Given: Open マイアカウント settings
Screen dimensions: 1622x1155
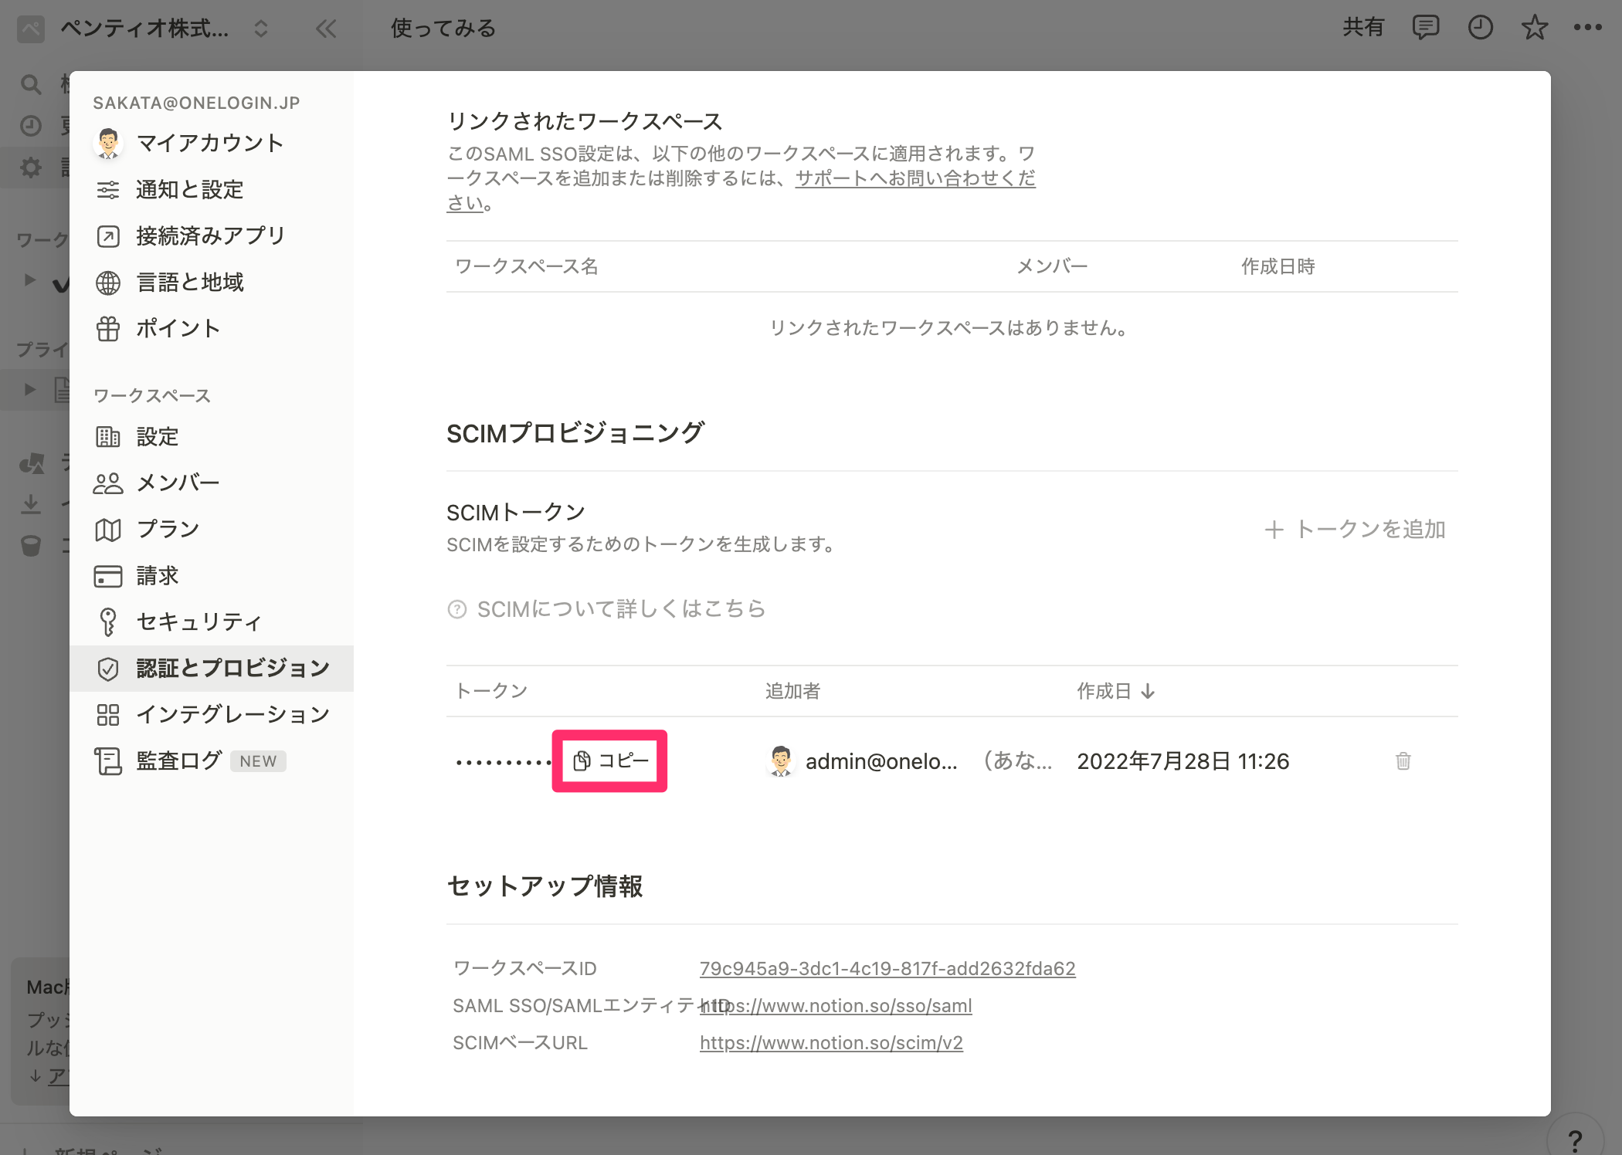Looking at the screenshot, I should [211, 144].
